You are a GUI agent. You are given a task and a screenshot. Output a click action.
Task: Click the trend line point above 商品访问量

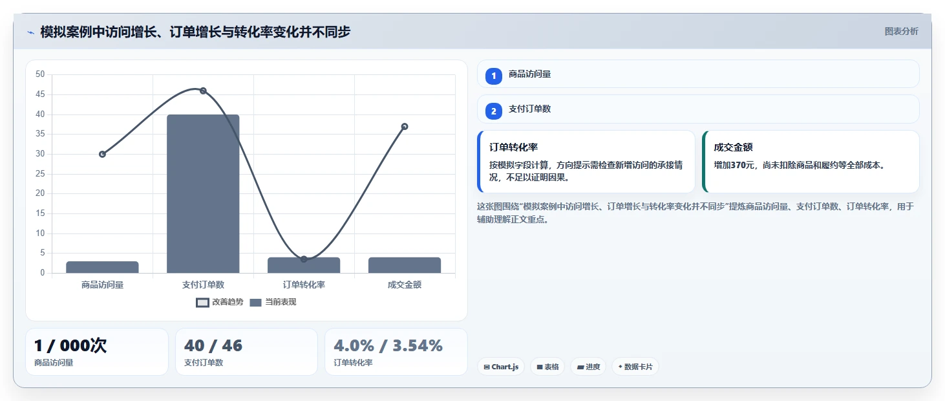click(102, 154)
